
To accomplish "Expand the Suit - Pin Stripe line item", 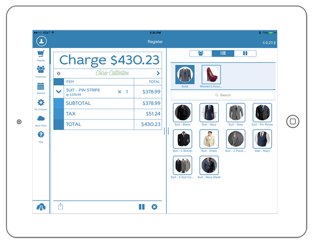I will 59,92.
